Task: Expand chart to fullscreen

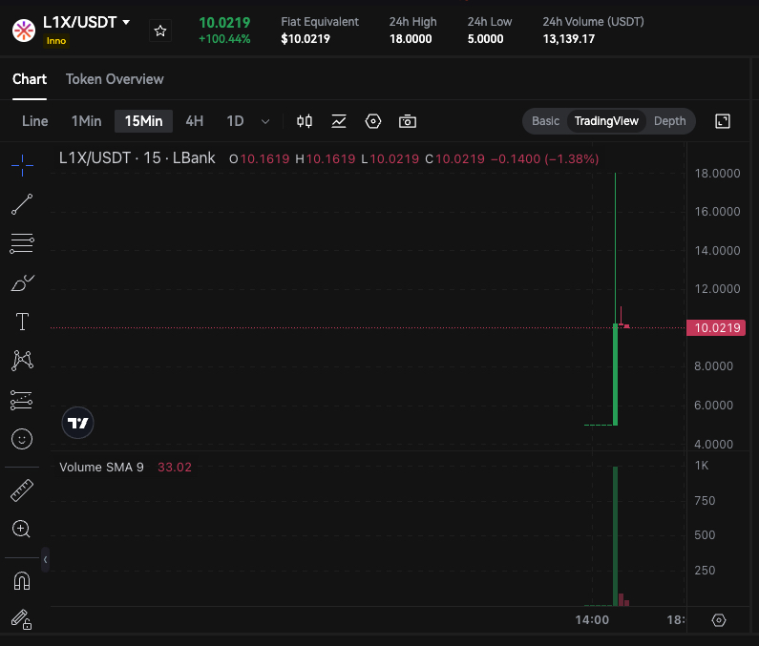Action: point(723,121)
